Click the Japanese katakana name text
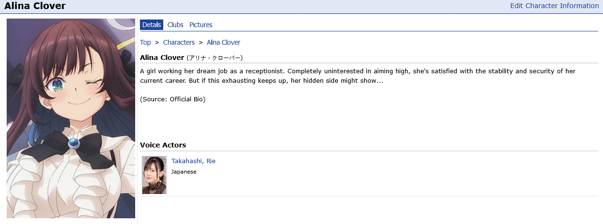Viewport: 603px width, 224px height. pos(215,58)
